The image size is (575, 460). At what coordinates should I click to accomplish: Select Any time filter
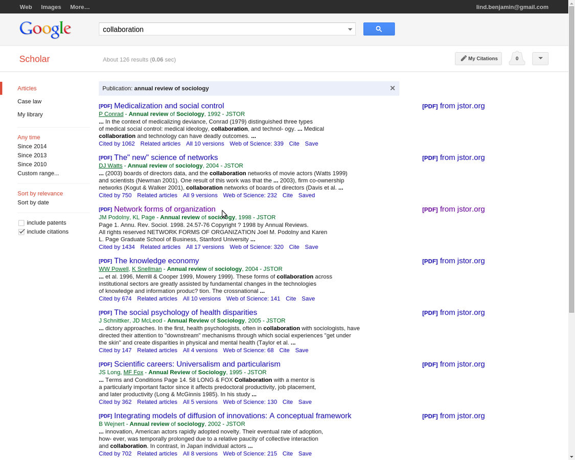[29, 137]
